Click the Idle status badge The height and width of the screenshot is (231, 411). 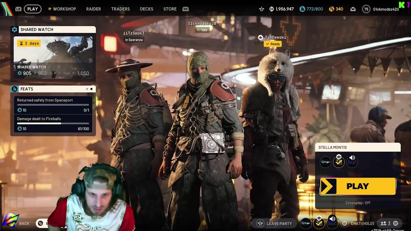pyautogui.click(x=202, y=30)
